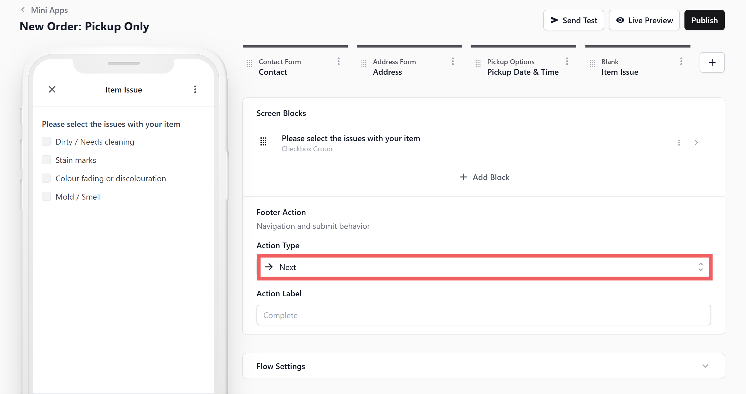
Task: Publish the mini app
Action: (x=704, y=20)
